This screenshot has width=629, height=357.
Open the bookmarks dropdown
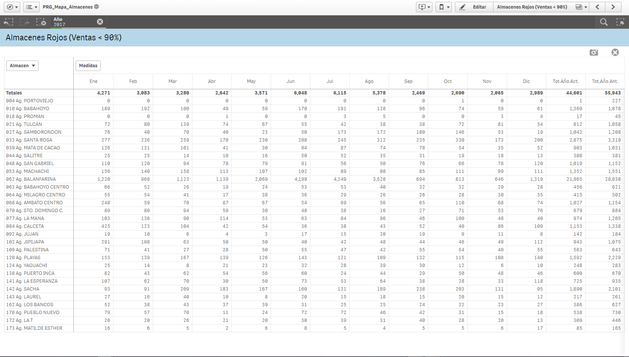[444, 7]
